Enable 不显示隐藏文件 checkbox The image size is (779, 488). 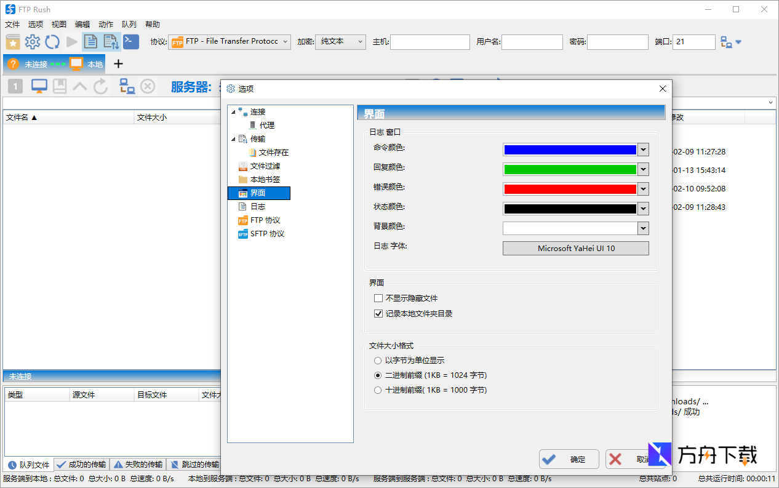pyautogui.click(x=378, y=298)
